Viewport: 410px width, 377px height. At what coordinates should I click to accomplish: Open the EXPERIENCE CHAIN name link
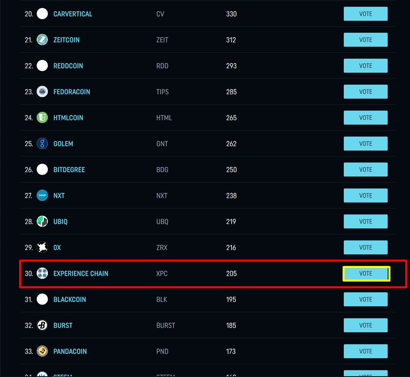pyautogui.click(x=81, y=274)
